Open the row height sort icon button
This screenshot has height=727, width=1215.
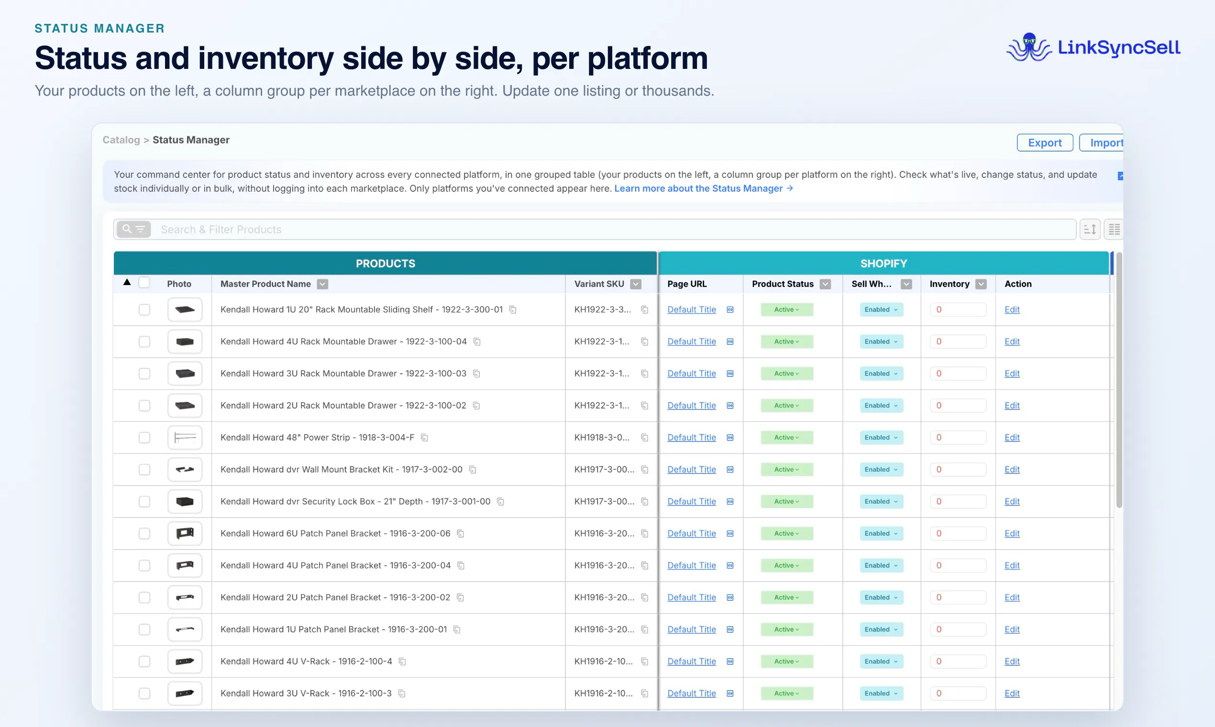[1090, 229]
